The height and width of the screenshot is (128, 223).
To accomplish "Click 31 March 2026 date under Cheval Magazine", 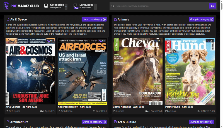I will click(155, 111).
